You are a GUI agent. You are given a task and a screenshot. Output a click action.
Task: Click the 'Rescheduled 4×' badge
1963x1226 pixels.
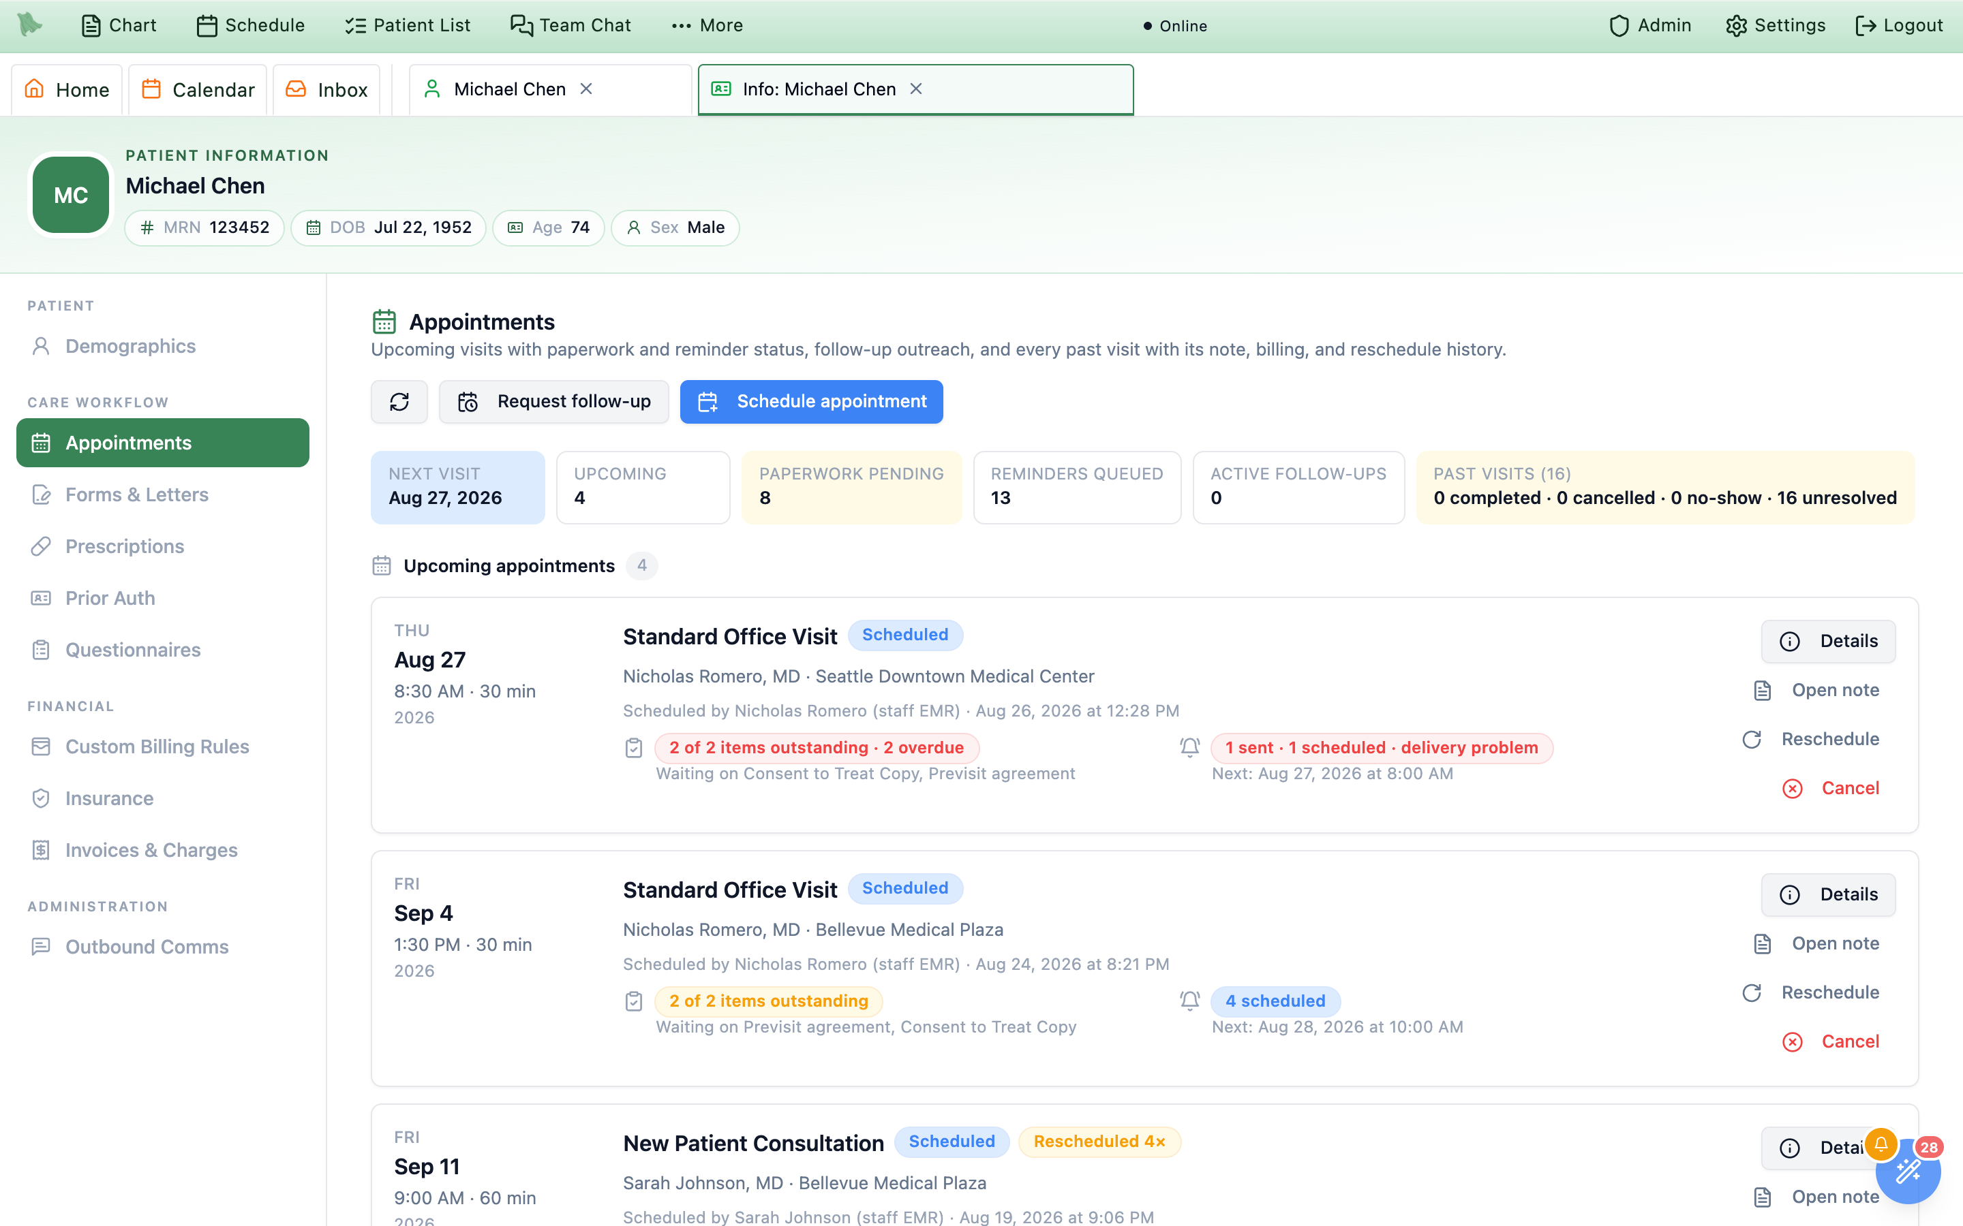(1099, 1142)
